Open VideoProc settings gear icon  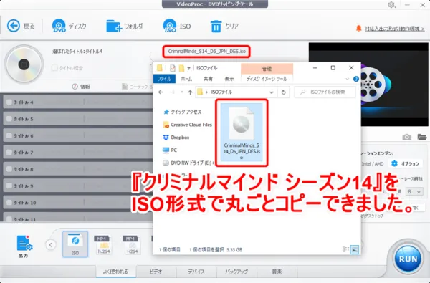click(391, 5)
